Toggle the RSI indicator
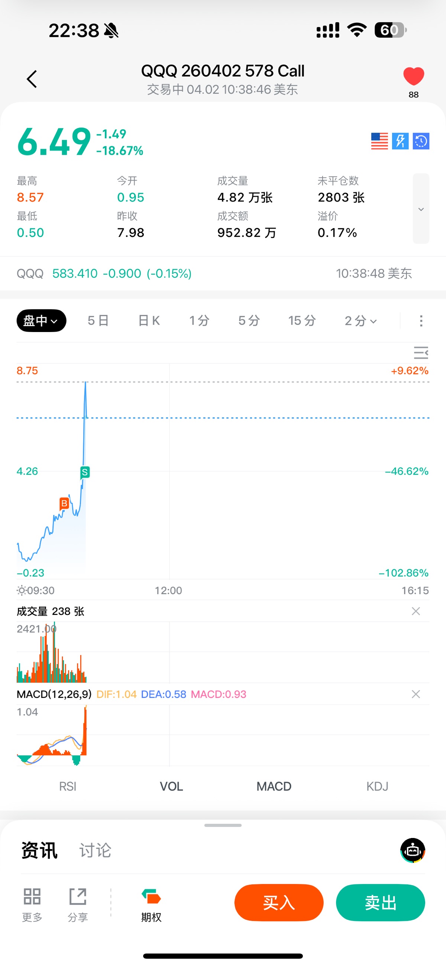 click(x=68, y=786)
